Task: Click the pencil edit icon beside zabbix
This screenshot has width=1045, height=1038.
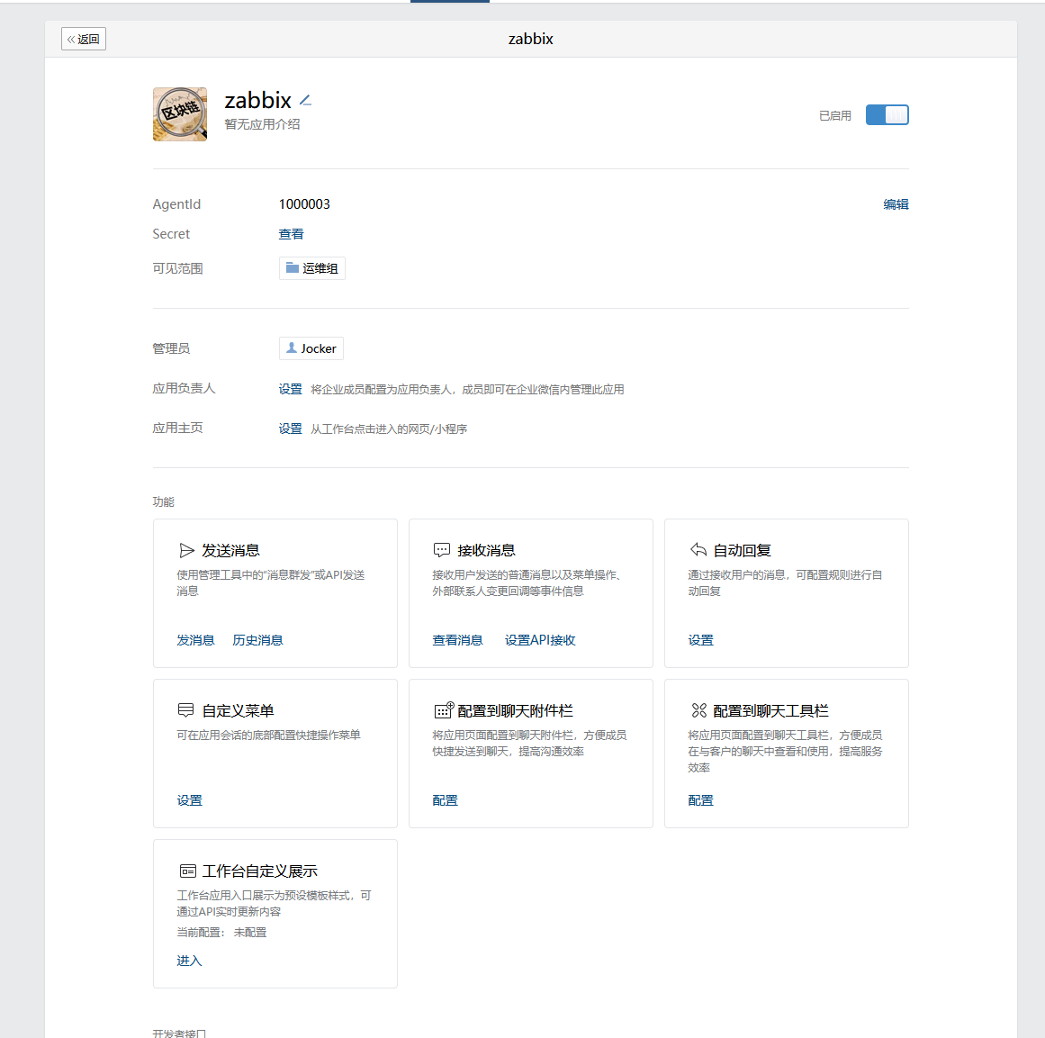Action: point(305,100)
